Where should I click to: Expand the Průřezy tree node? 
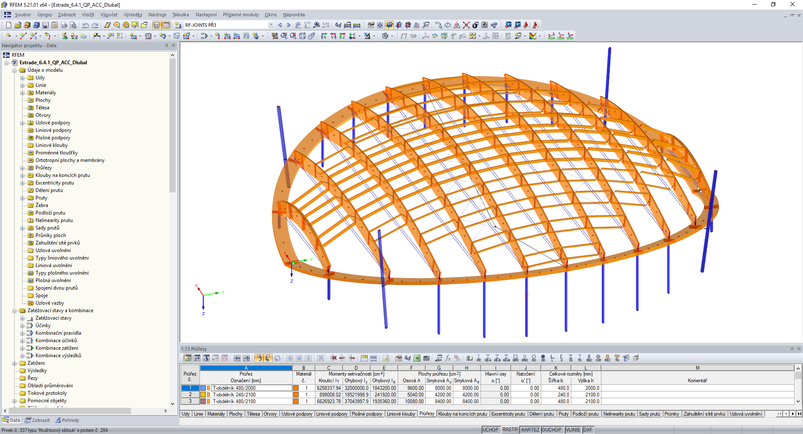click(x=23, y=168)
